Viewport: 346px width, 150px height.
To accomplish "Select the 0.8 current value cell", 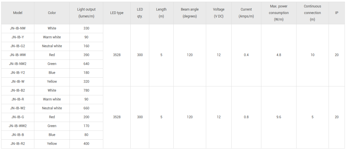I will [246, 117].
